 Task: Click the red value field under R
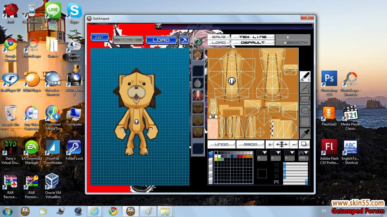tap(262, 158)
